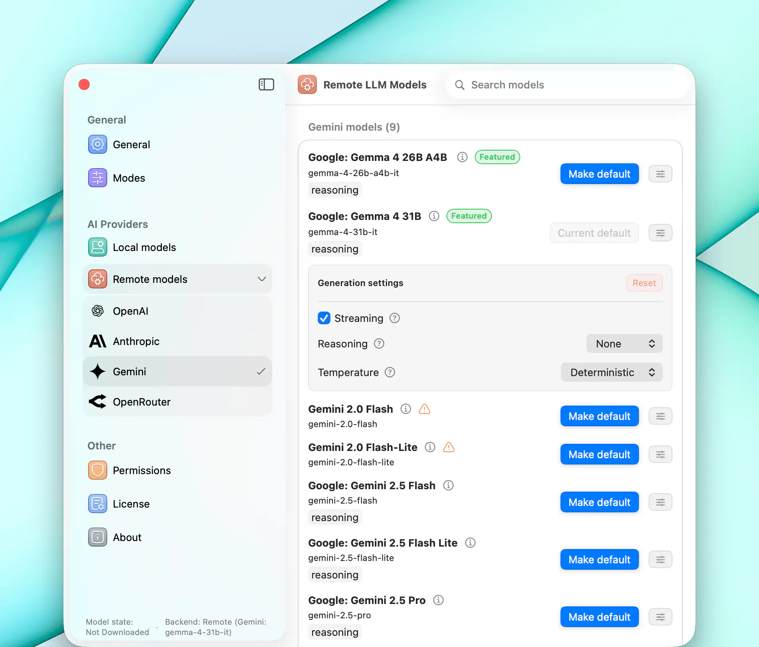The image size is (759, 647).
Task: Open the Temperature Deterministic dropdown
Action: pos(612,372)
